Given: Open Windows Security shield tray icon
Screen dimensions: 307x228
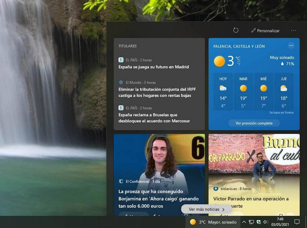Looking at the screenshot, I should point(258,222).
